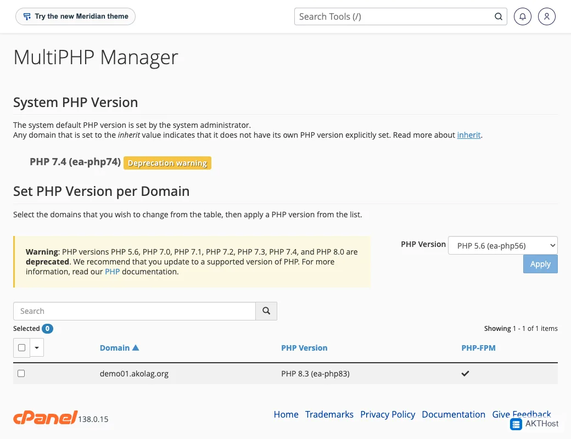Click the cPanel version 138.0.15 text
571x439 pixels.
[x=93, y=419]
